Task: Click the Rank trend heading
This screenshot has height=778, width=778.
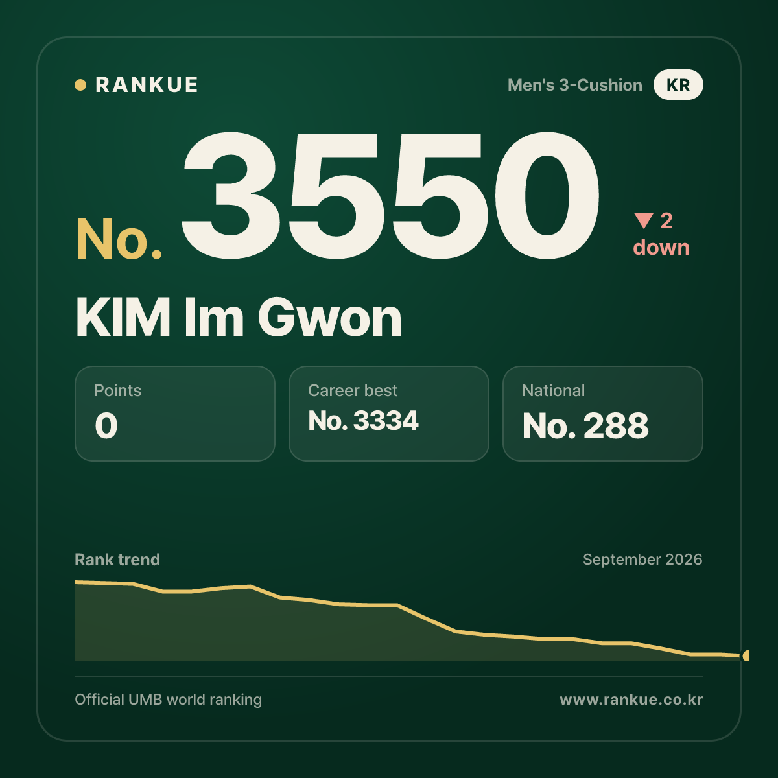Action: tap(117, 560)
